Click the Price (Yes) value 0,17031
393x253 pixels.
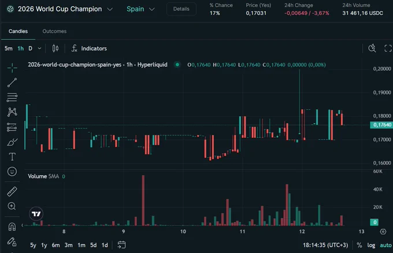pos(256,13)
